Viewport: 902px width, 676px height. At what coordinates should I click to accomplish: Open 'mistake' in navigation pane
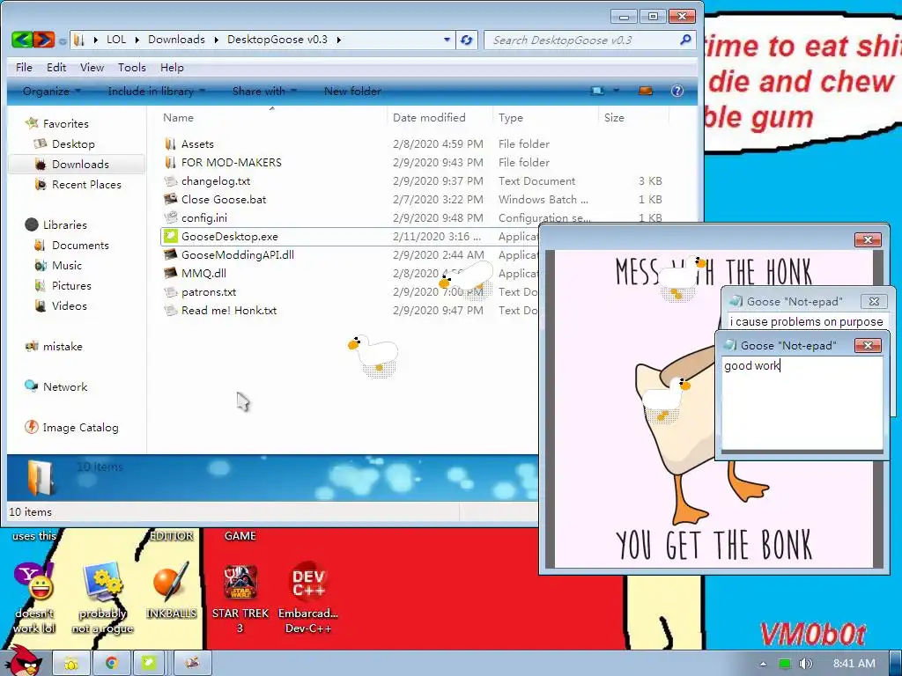(x=63, y=347)
